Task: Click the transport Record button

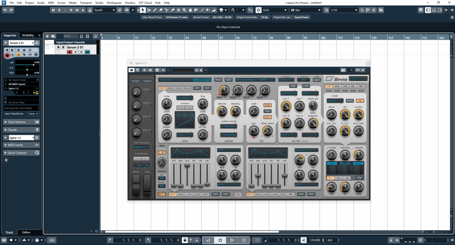Action: (244, 240)
